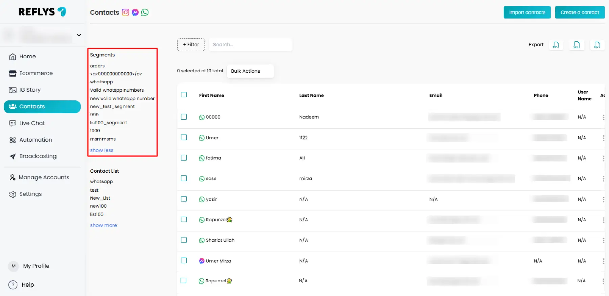Click the WhatsApp icon in the header

click(145, 13)
